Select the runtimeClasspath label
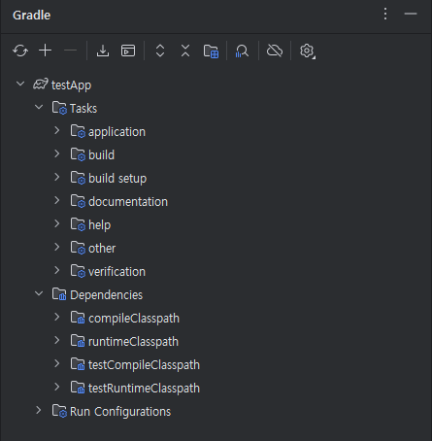This screenshot has width=432, height=441. coord(133,342)
